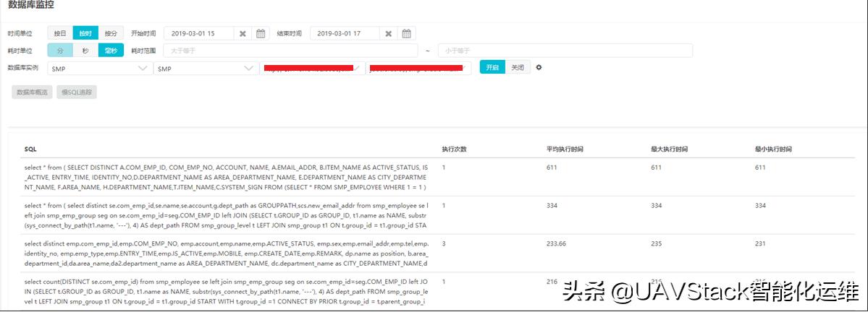The image size is (868, 312).
Task: Click the 最小执行时间 column header
Action: [x=773, y=149]
